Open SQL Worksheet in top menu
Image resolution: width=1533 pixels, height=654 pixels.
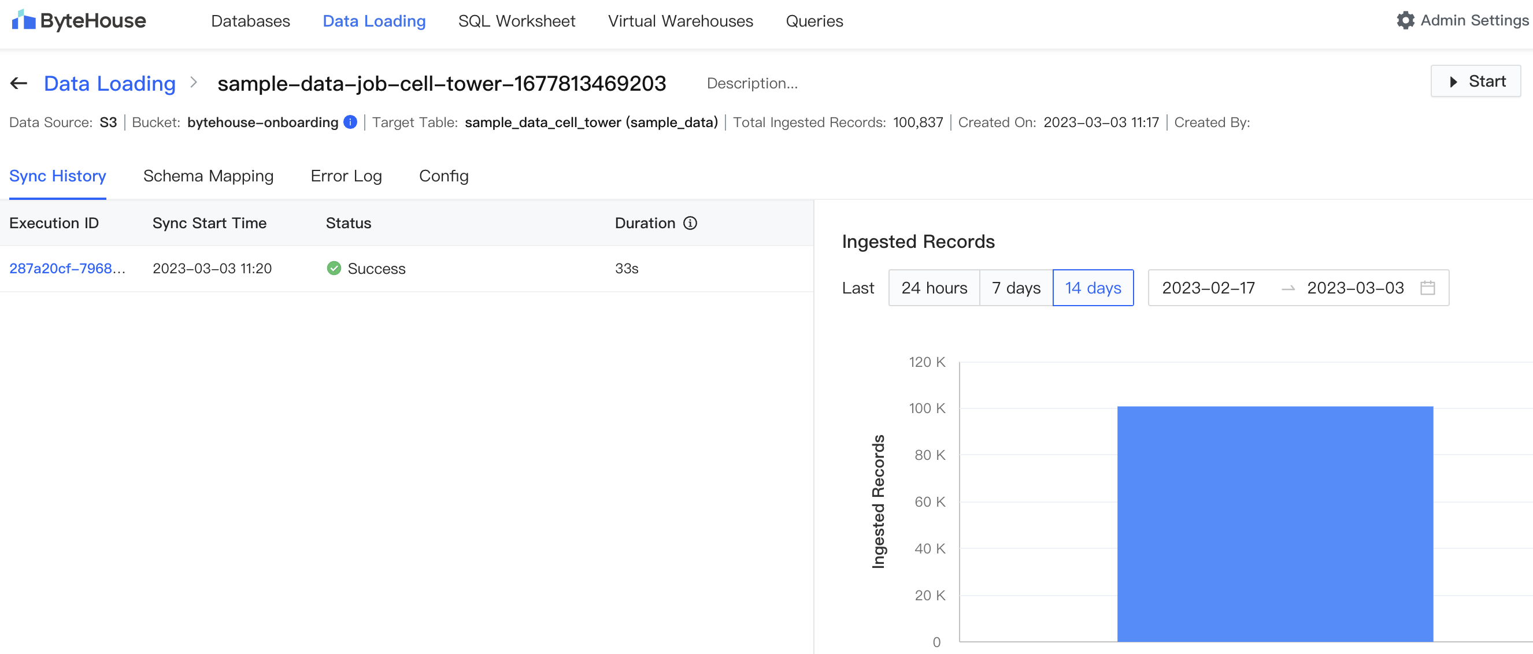click(x=517, y=21)
